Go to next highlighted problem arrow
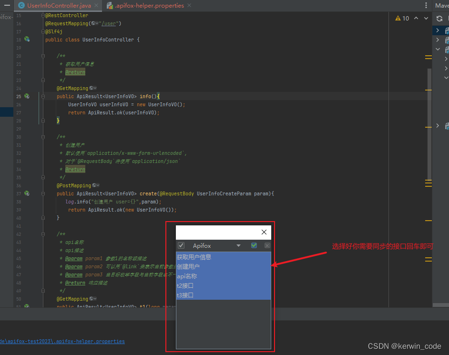 click(x=426, y=18)
